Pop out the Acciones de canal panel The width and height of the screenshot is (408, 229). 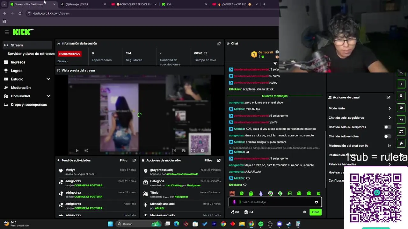388,97
